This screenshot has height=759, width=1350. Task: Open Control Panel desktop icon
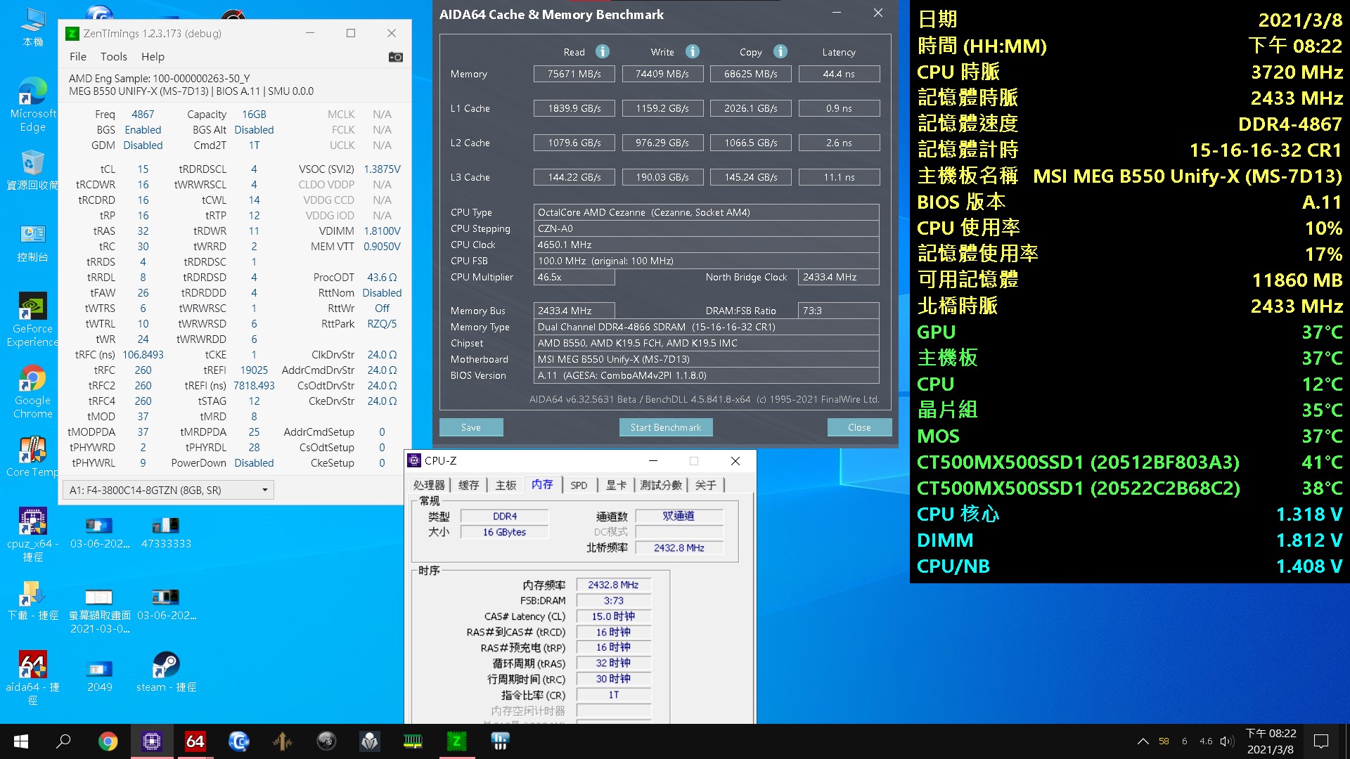32,242
